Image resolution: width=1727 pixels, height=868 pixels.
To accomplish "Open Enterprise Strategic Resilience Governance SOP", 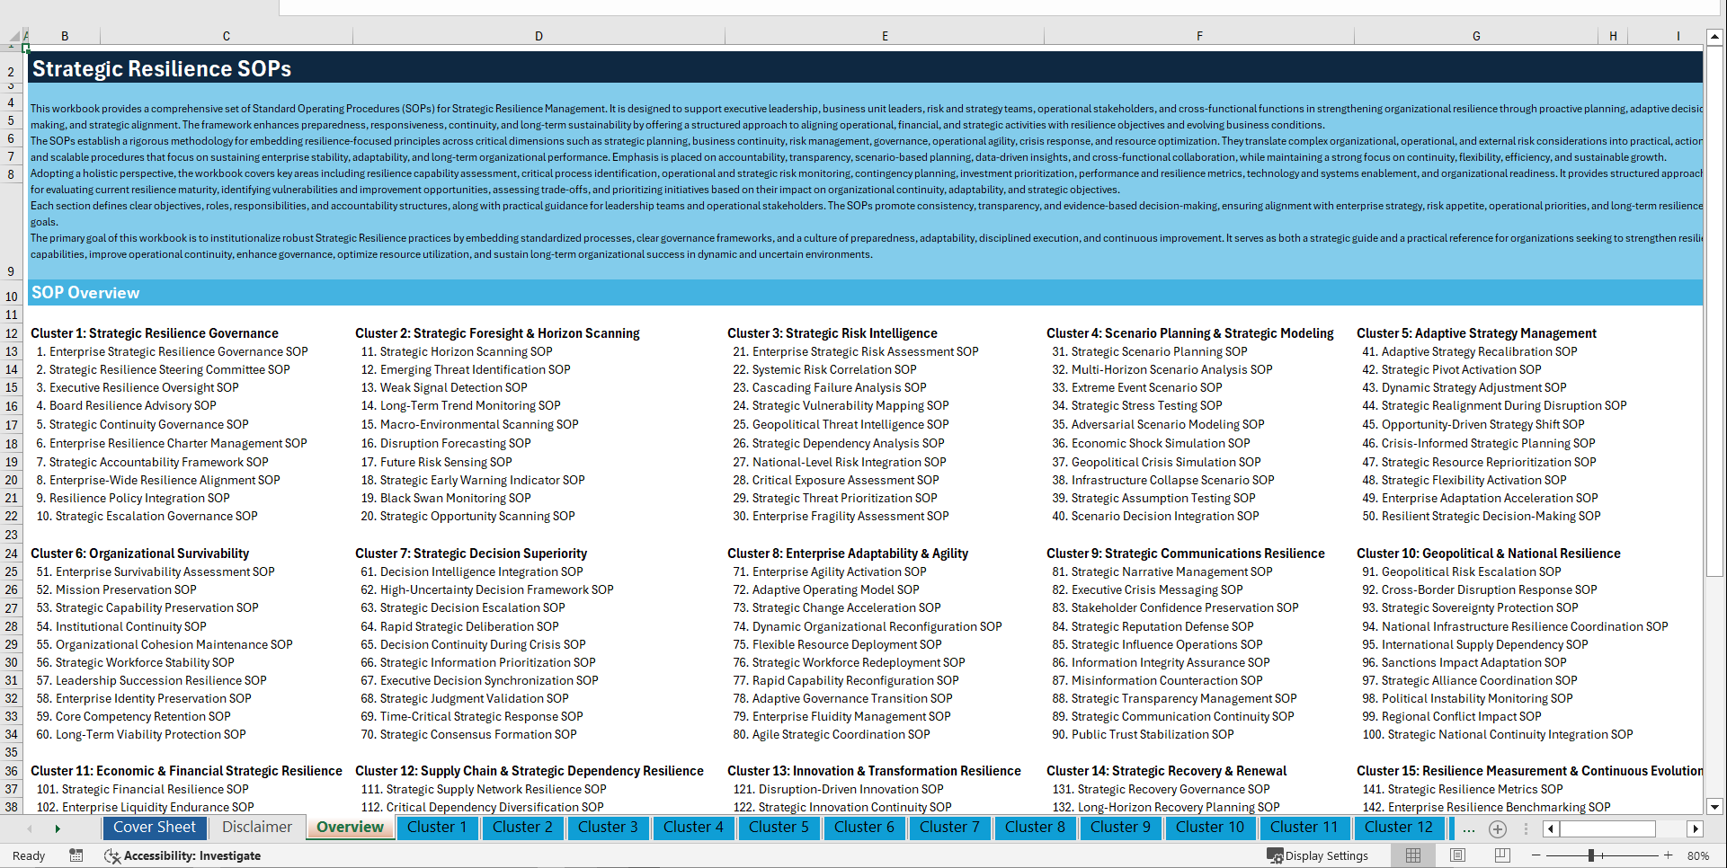I will click(x=172, y=351).
